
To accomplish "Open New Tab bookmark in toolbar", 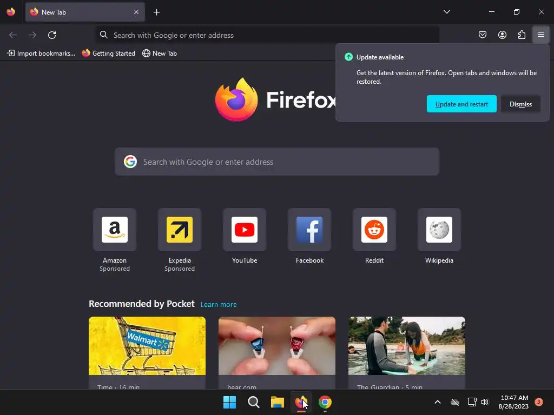I will (x=160, y=53).
